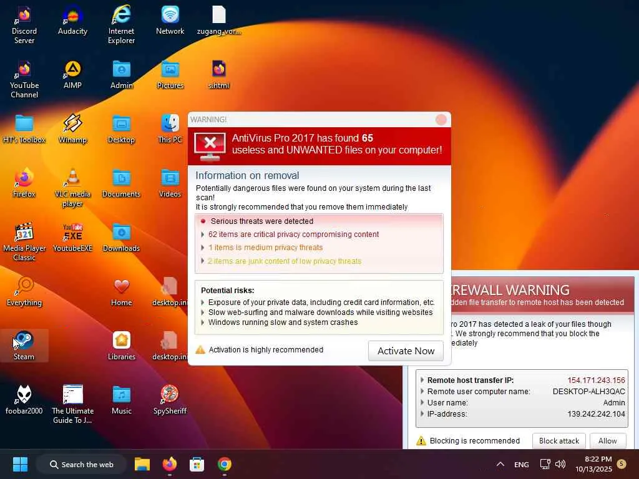Expand the Slow web-surfing risk arrow
The height and width of the screenshot is (479, 639).
203,312
